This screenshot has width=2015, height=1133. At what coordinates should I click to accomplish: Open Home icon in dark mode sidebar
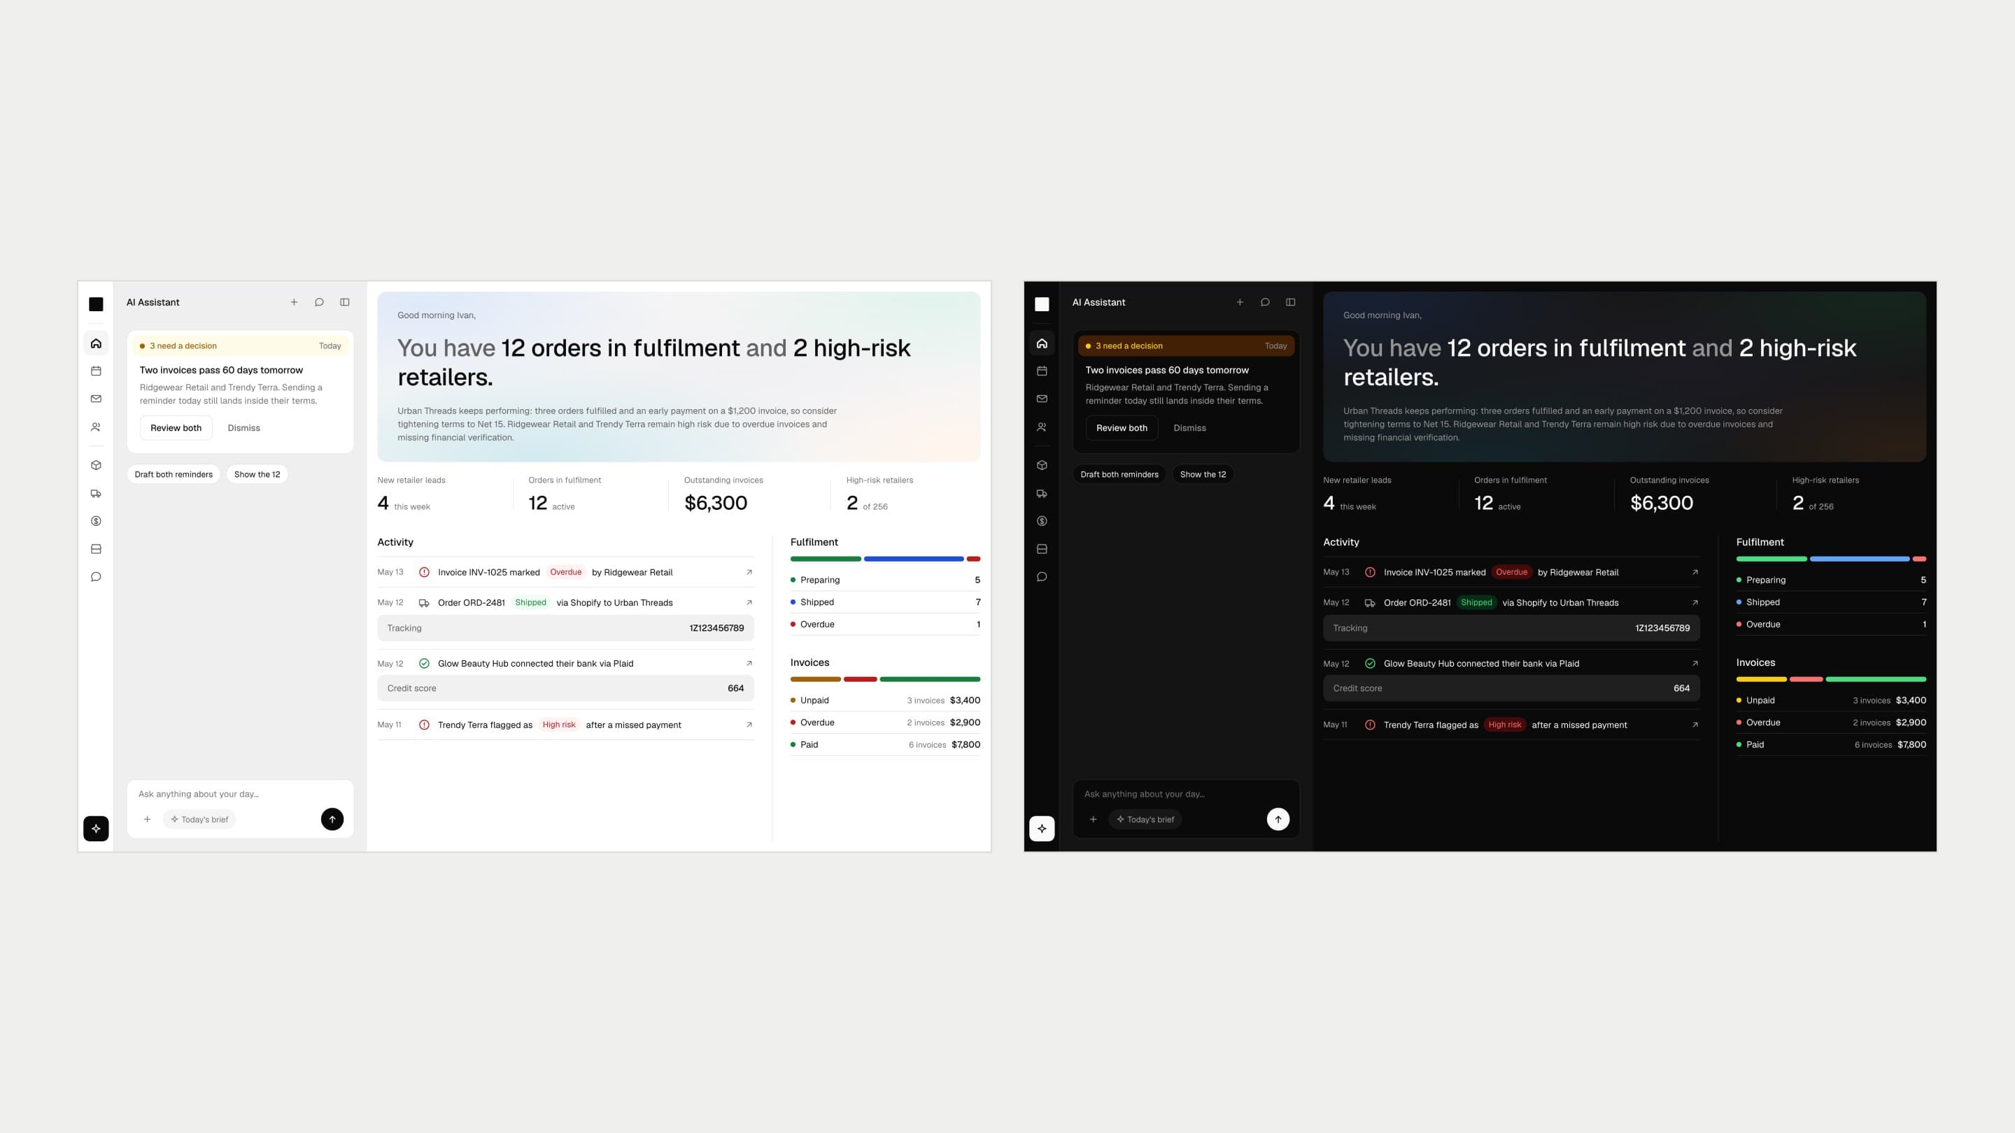1042,343
